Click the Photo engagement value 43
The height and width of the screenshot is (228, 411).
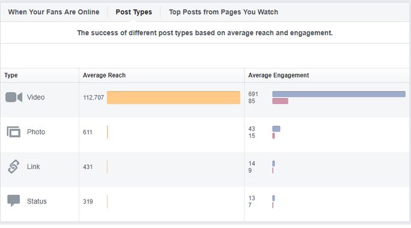tap(252, 129)
